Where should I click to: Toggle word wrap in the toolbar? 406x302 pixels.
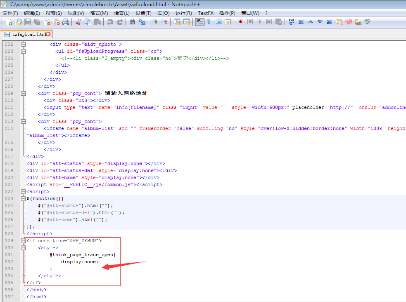click(x=199, y=22)
